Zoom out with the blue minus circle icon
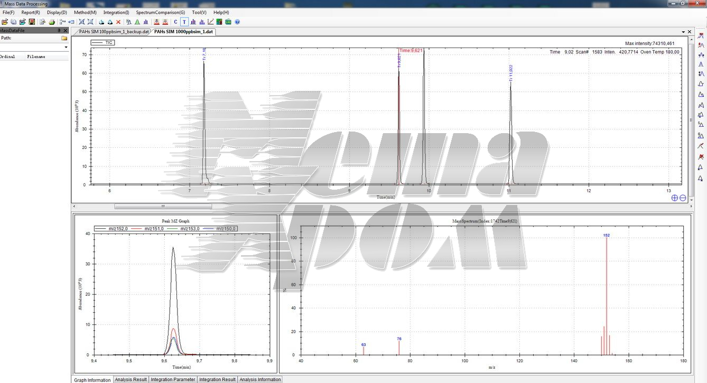 [x=683, y=198]
